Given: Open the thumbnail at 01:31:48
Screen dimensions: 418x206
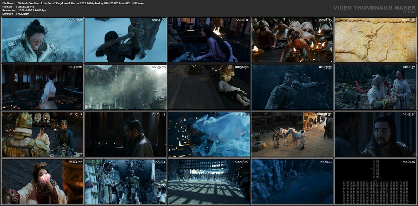Looking at the screenshot, I should (209, 134).
